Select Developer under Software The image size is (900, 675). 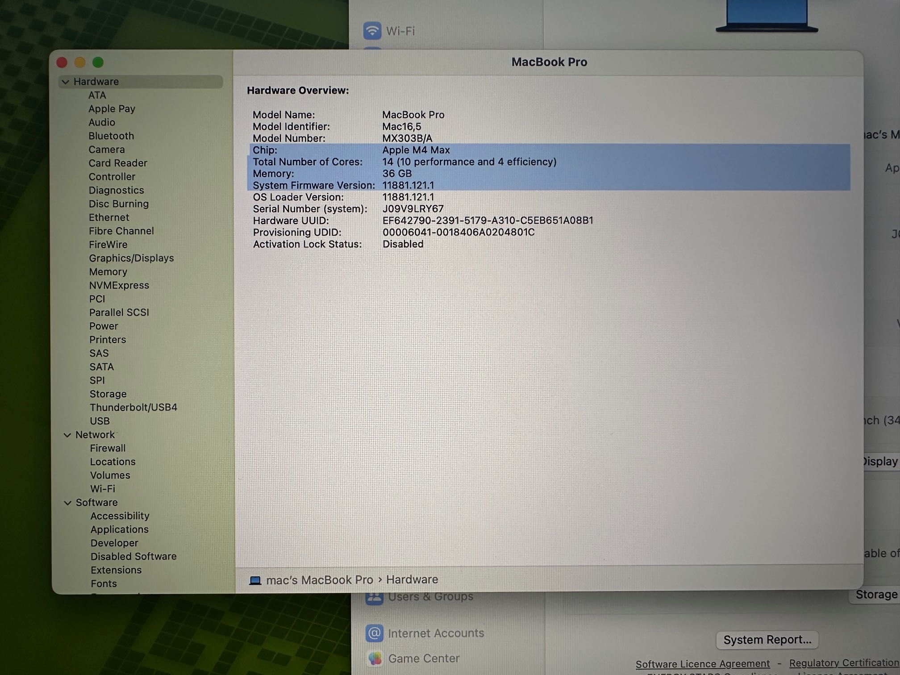pyautogui.click(x=114, y=543)
